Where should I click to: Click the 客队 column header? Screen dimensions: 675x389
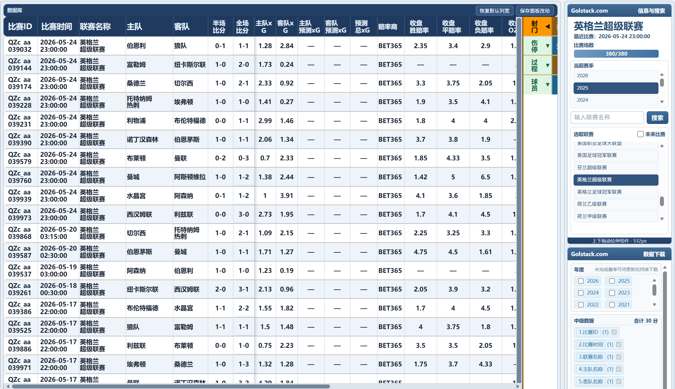[190, 26]
